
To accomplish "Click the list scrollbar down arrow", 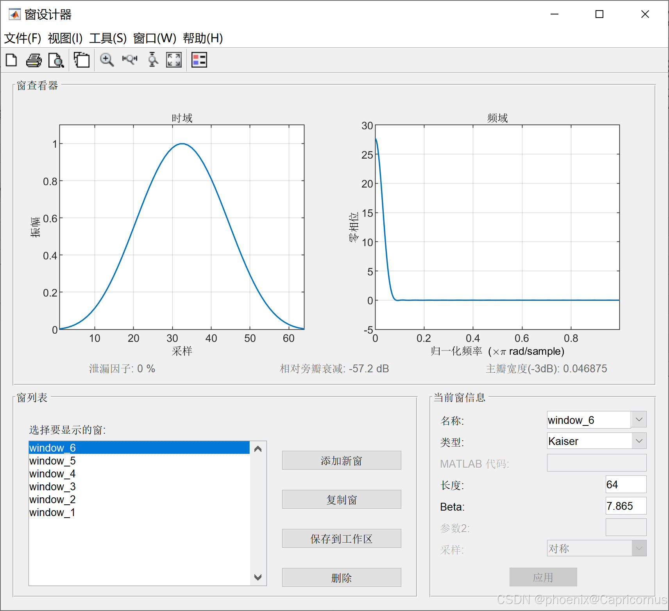I will [258, 577].
